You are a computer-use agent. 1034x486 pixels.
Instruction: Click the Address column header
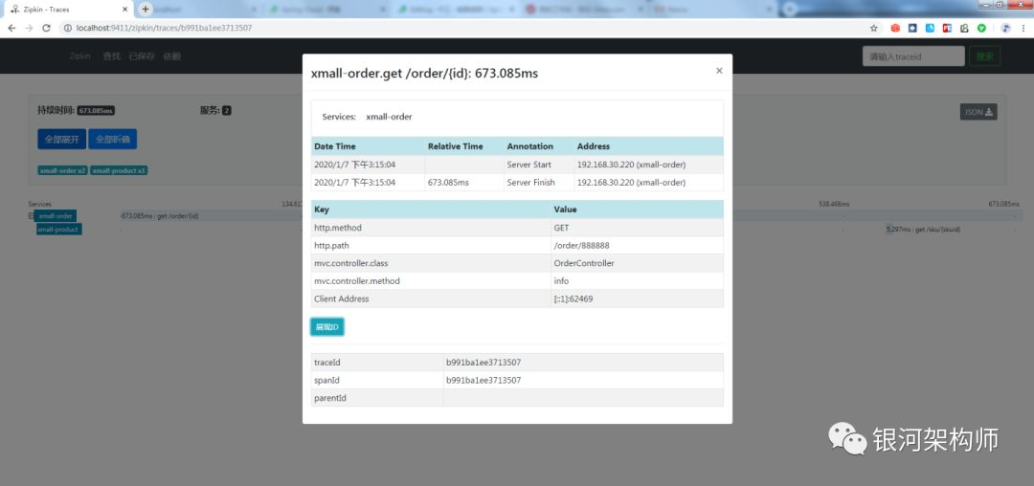click(x=649, y=146)
